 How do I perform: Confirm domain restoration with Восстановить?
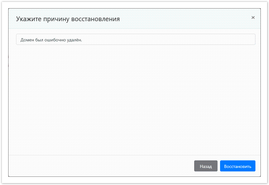tap(237, 166)
